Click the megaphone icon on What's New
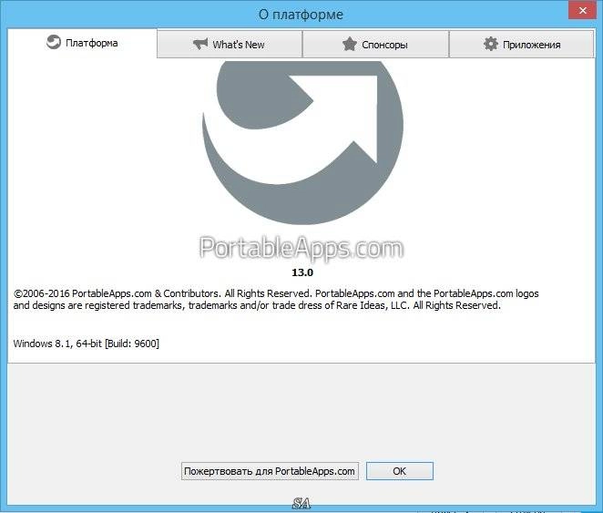The image size is (603, 513). [200, 44]
